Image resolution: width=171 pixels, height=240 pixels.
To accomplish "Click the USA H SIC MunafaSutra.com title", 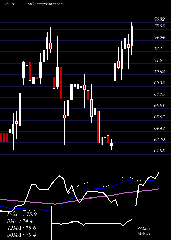I will tap(33, 4).
